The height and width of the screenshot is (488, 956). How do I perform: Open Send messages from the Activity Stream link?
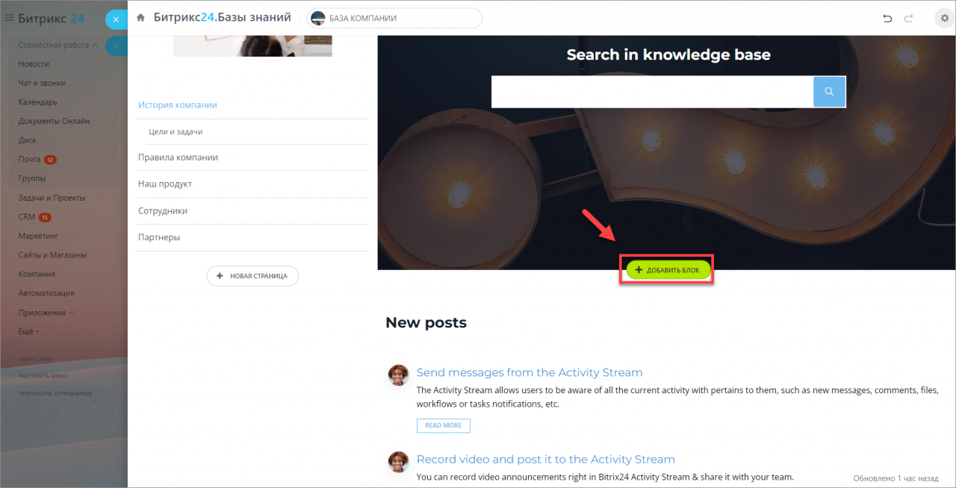(530, 372)
